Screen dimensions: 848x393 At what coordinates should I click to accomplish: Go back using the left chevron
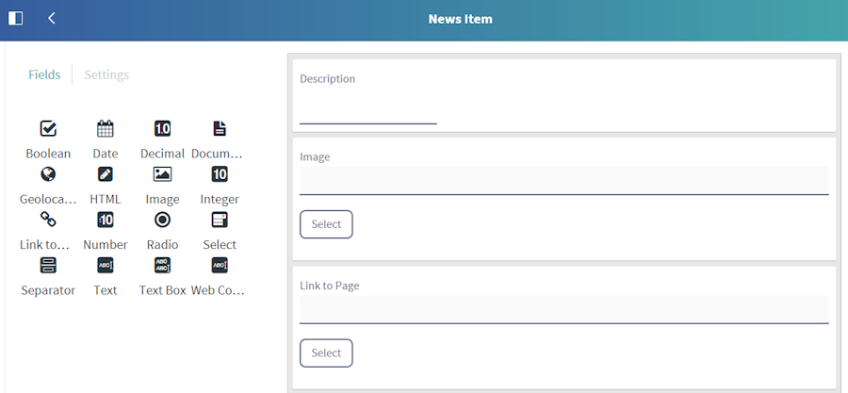[x=52, y=19]
